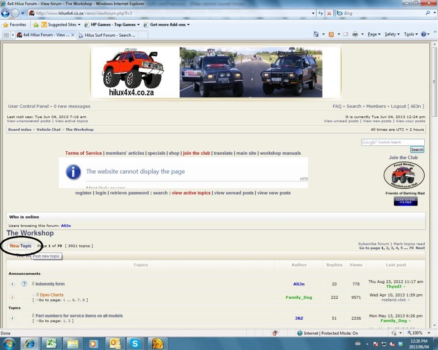438x350 pixels.
Task: Open Excel from the taskbar
Action: tap(51, 344)
